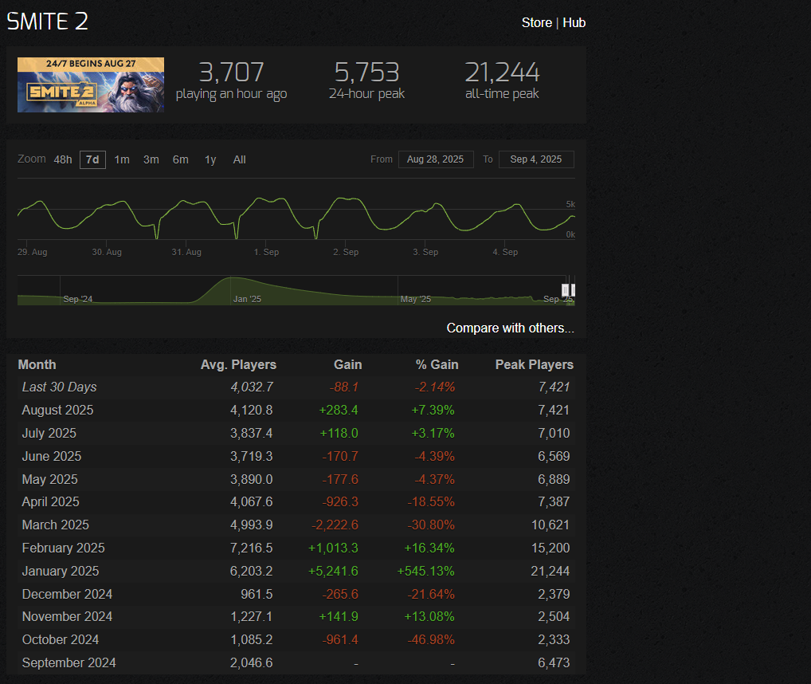The height and width of the screenshot is (684, 811).
Task: Select the December 2024 row label
Action: tap(67, 594)
